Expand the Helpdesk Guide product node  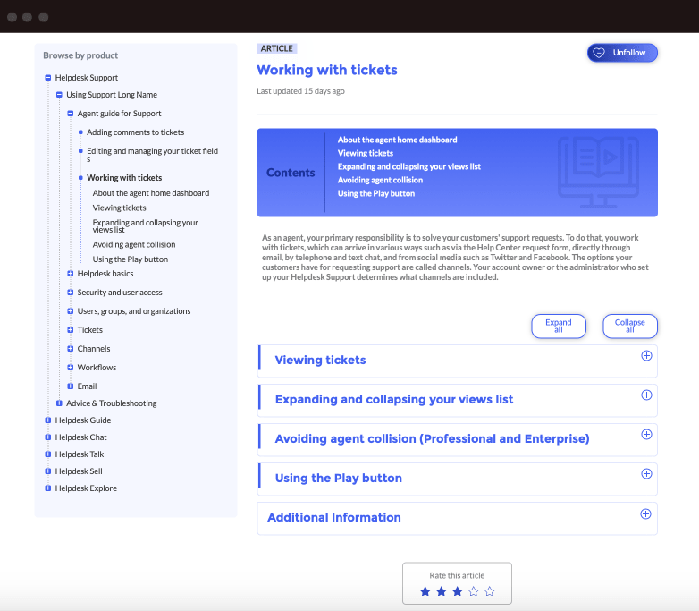(48, 420)
